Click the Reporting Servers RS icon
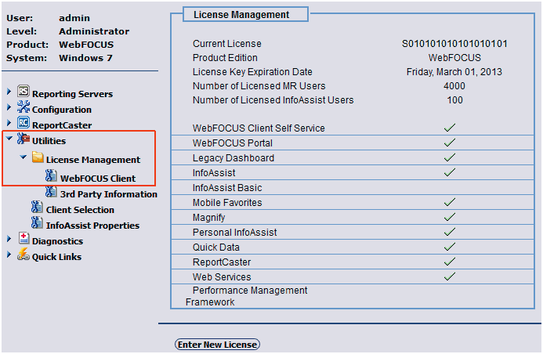 24,91
